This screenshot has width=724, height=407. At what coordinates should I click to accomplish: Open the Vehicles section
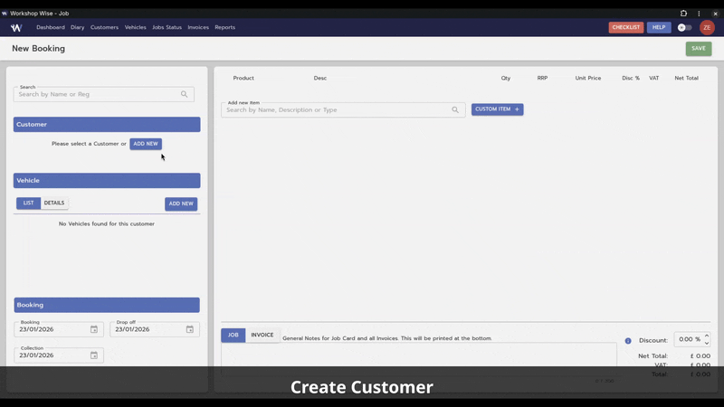[135, 27]
